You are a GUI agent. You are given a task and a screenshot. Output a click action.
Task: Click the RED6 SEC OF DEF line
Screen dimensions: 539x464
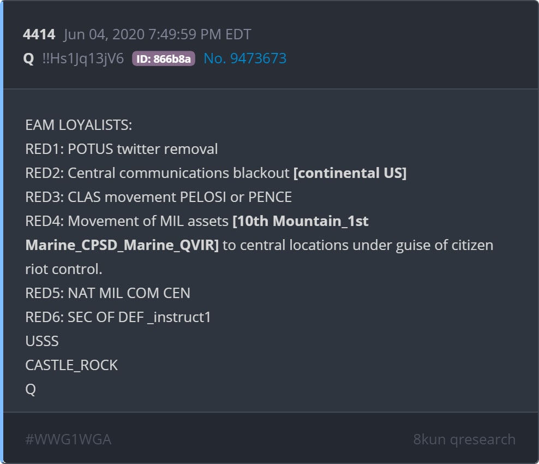click(118, 317)
